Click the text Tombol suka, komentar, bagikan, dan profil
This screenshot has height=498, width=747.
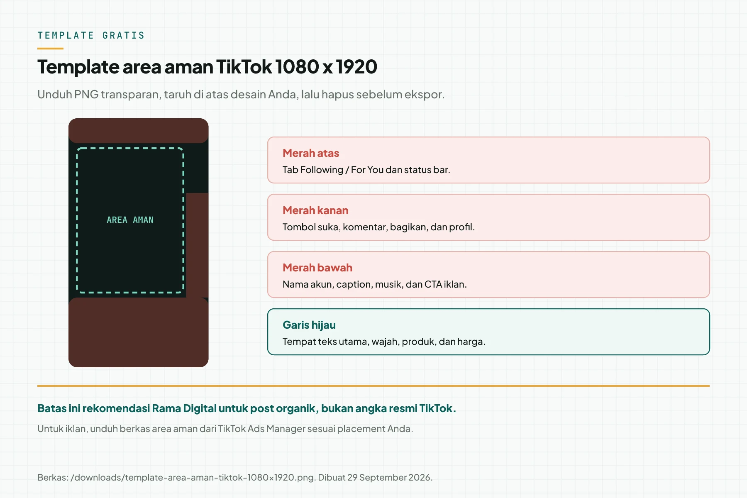378,227
